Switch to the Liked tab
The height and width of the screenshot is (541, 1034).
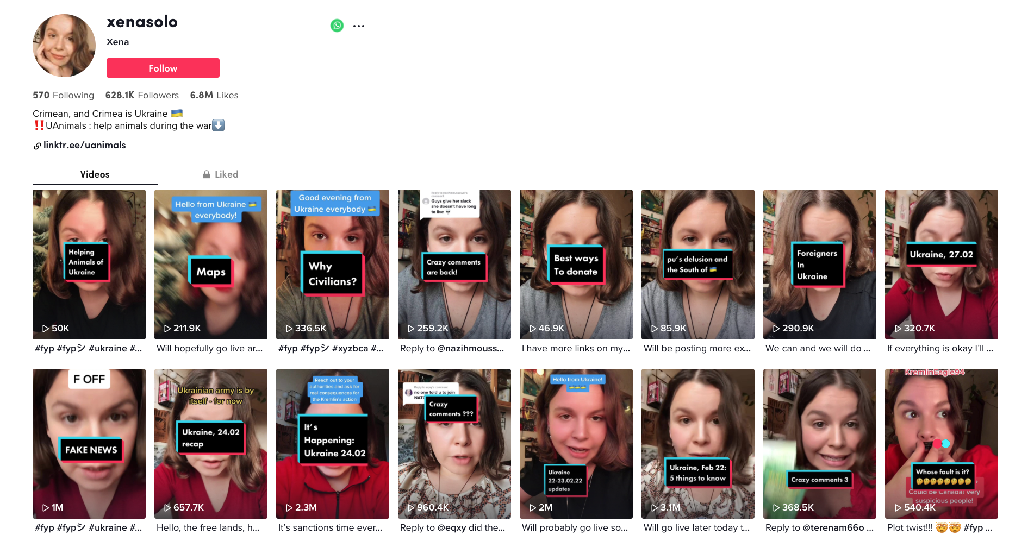(220, 174)
